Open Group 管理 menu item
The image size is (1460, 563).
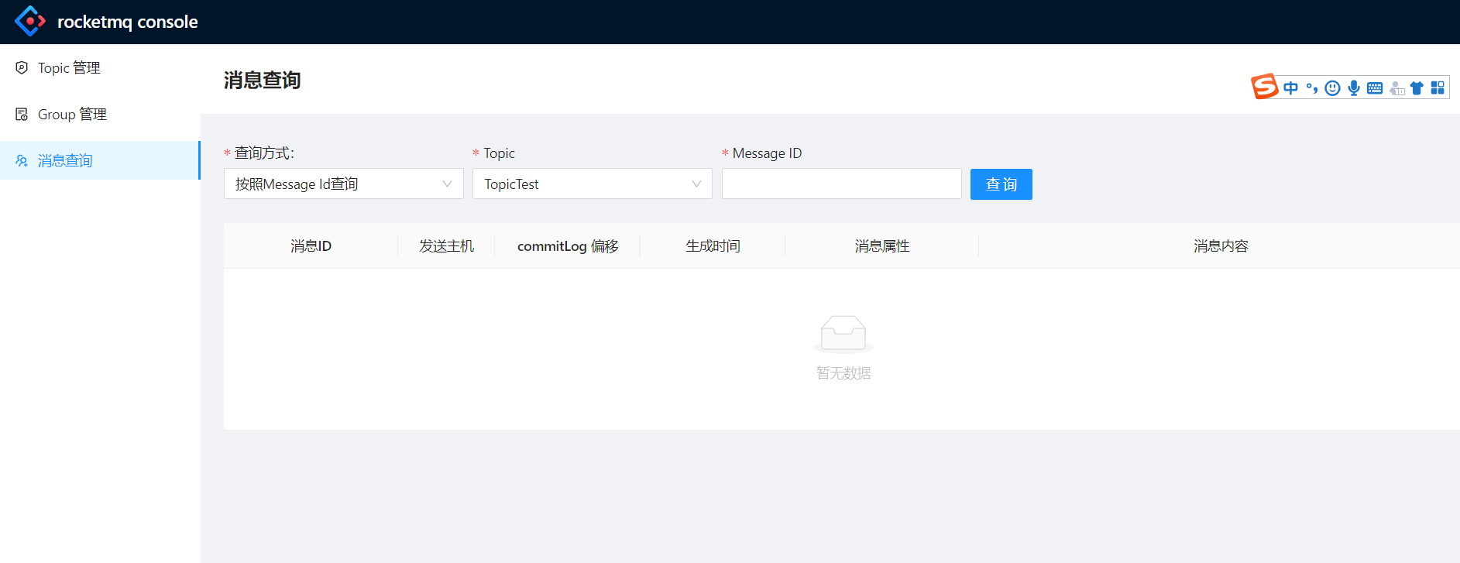100,114
